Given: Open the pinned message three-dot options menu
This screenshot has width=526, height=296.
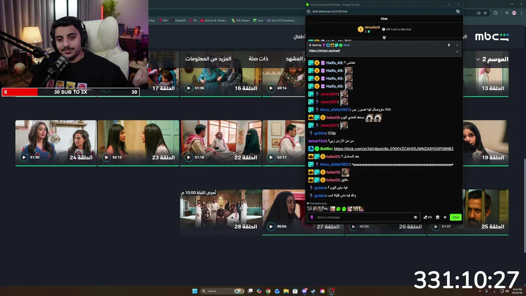Looking at the screenshot, I should tap(457, 45).
